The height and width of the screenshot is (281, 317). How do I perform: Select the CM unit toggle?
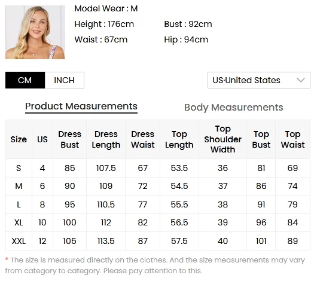tap(25, 80)
